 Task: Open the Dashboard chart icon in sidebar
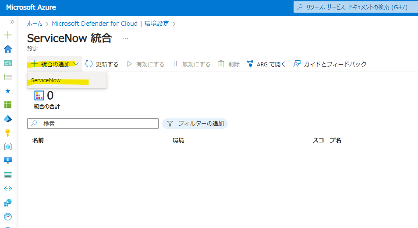point(8,63)
